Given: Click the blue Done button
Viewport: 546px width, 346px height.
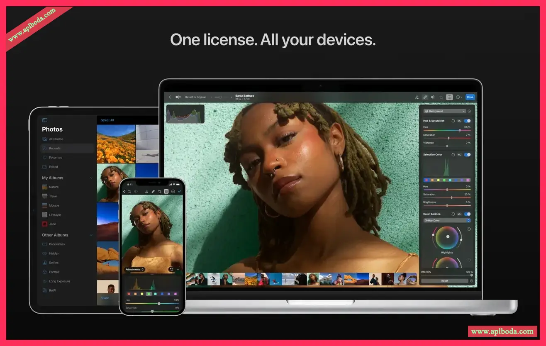Looking at the screenshot, I should tap(470, 97).
